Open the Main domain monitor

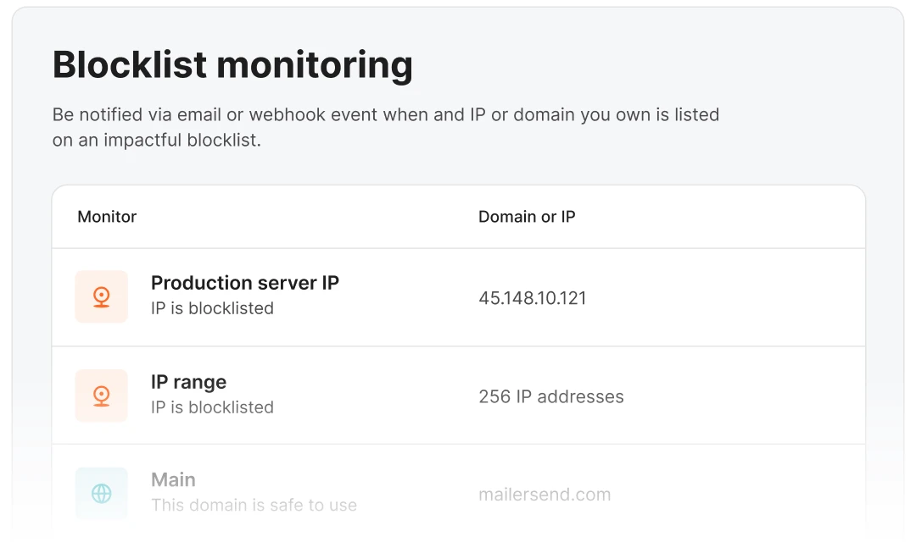(x=173, y=480)
